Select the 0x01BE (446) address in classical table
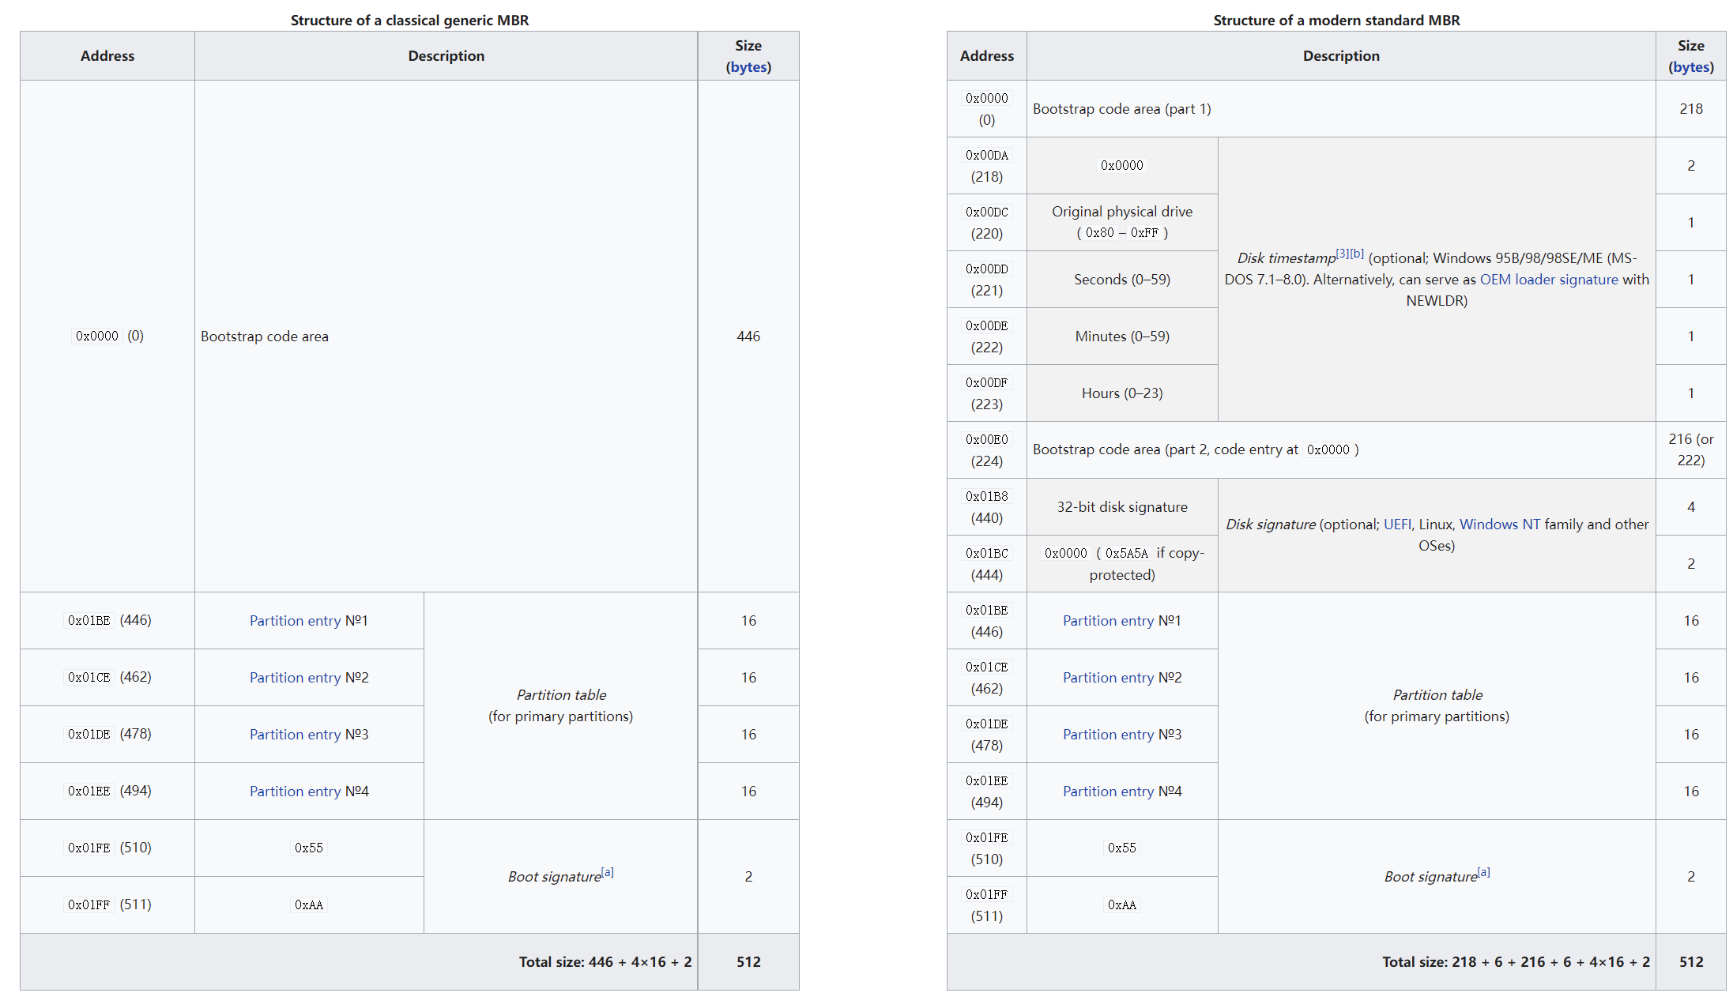The image size is (1733, 1004). [107, 621]
